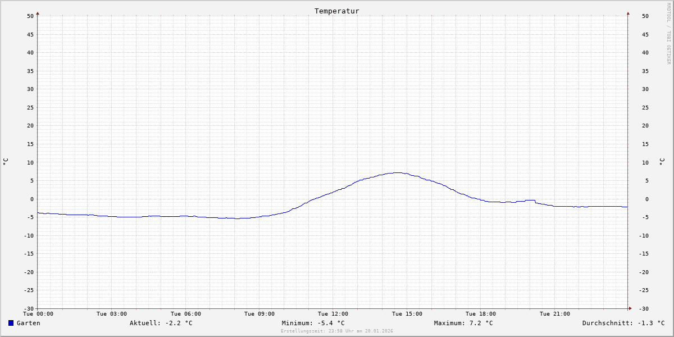
Task: Click the red arrow atop the left y-axis
Action: point(38,13)
